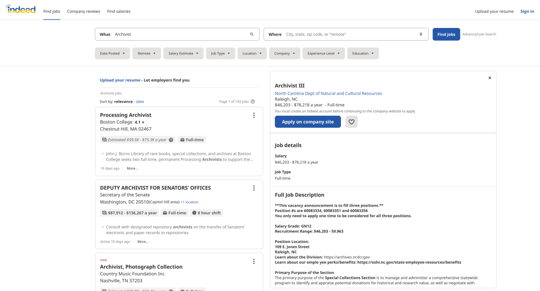Expand the Date Posted filter
Screen dimensions: 540x291
pos(112,53)
